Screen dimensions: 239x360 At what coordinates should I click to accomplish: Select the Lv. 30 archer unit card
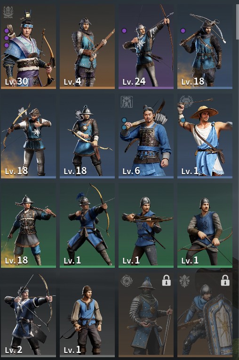[x=28, y=47]
